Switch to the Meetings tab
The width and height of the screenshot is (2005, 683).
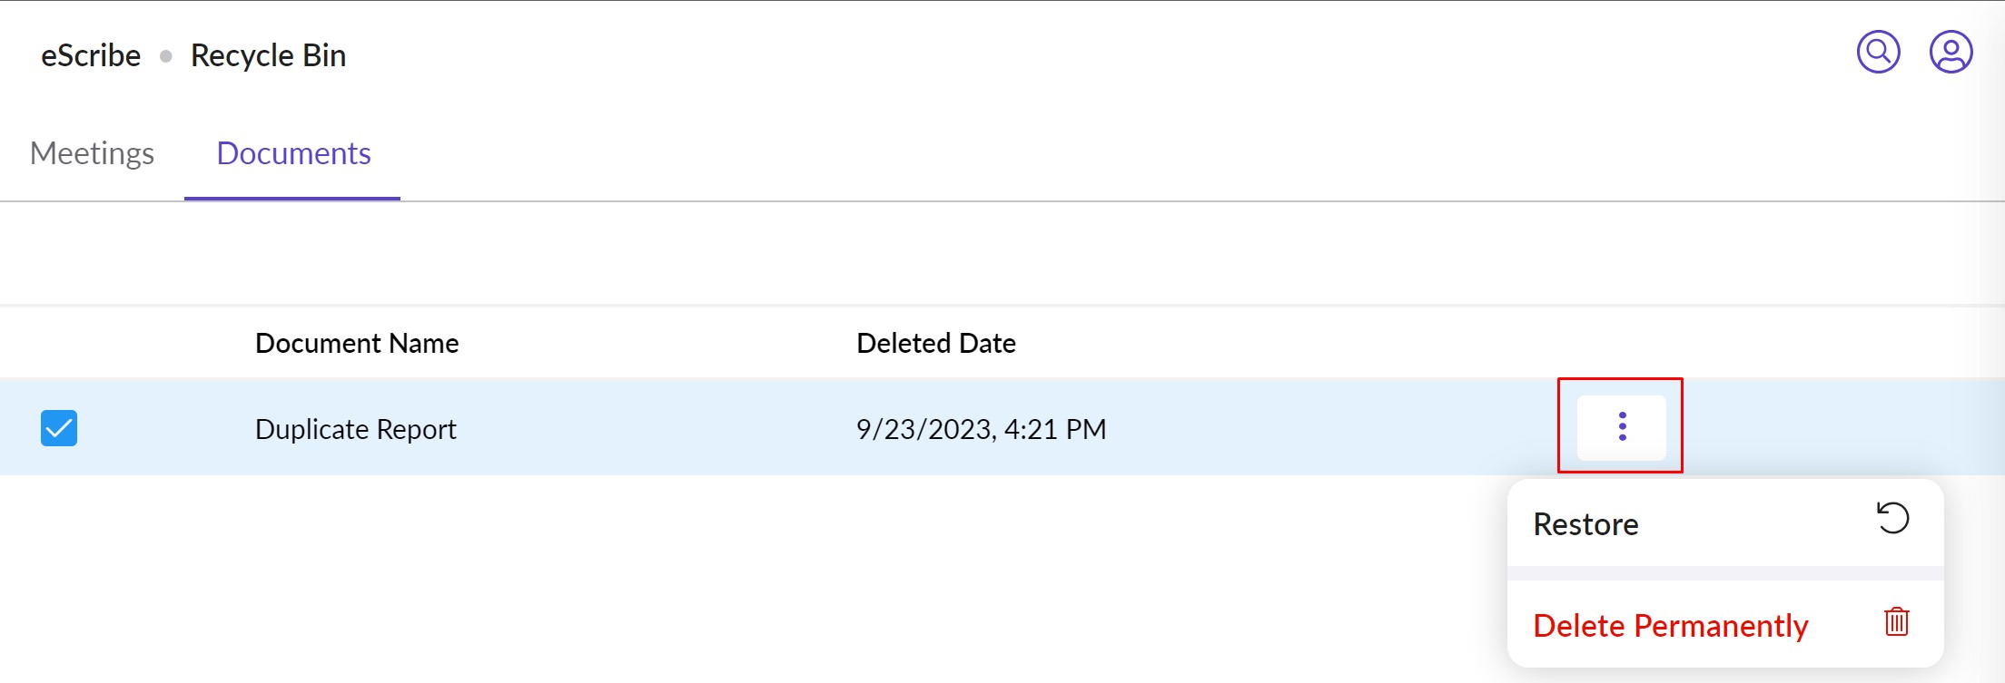[92, 153]
